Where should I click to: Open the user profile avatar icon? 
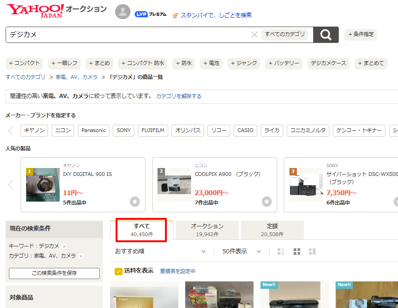pyautogui.click(x=123, y=12)
